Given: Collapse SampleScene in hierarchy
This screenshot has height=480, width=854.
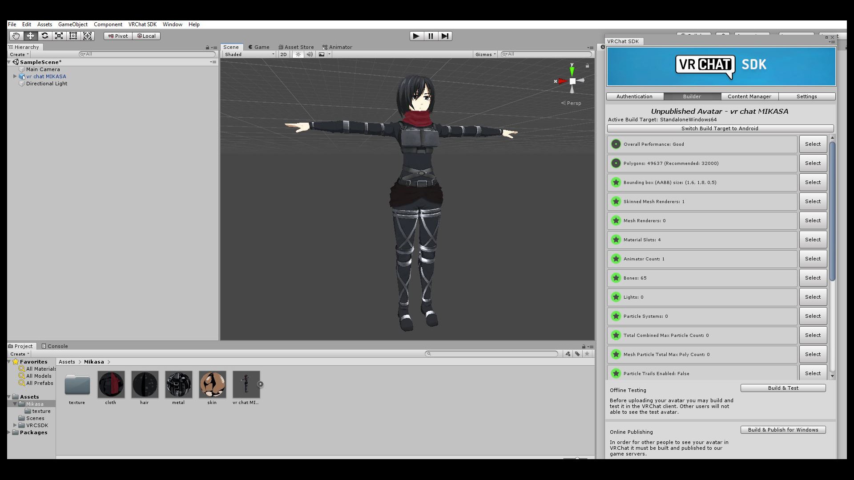Looking at the screenshot, I should click(x=9, y=62).
